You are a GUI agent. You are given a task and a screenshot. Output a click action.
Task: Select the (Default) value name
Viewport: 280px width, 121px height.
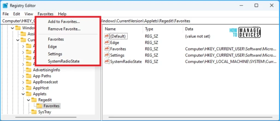tap(118, 36)
